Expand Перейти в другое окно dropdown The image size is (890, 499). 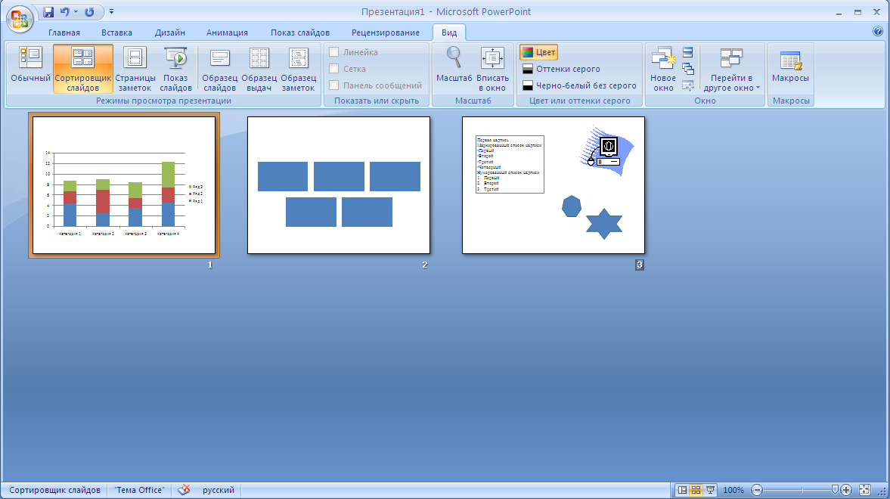(732, 69)
